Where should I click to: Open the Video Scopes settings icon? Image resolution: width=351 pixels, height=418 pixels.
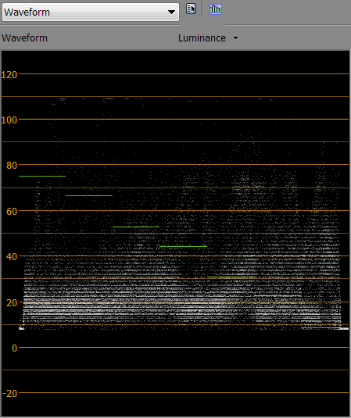tap(191, 9)
